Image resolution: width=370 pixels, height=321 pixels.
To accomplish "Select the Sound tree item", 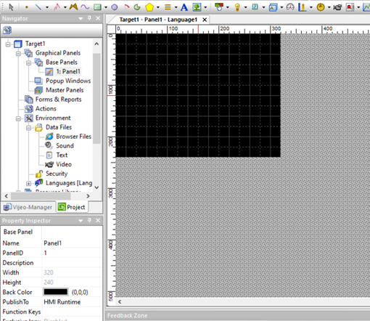I will click(x=65, y=146).
